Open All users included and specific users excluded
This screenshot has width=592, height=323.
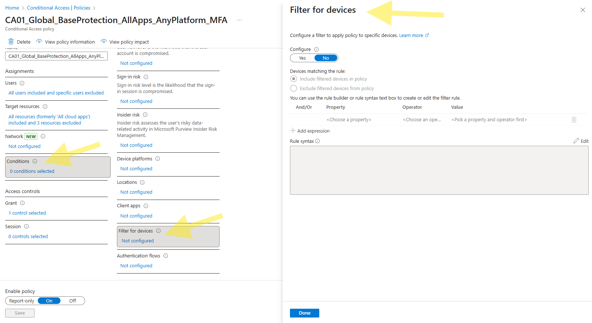(x=56, y=93)
